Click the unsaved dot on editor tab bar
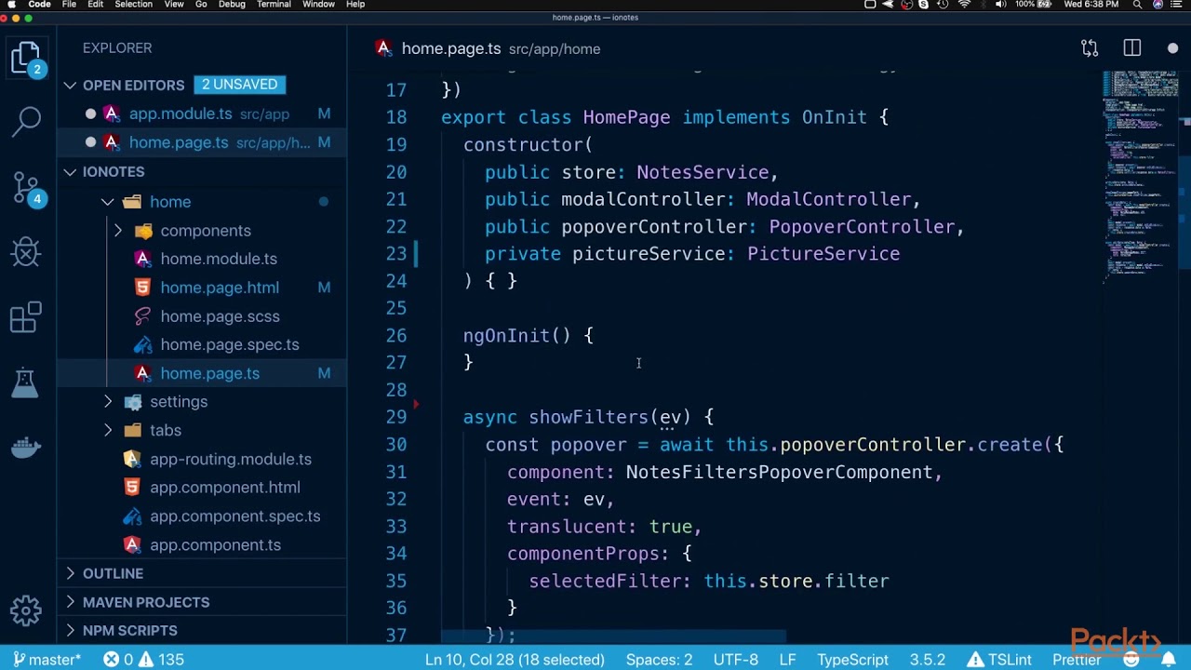 [x=1172, y=48]
